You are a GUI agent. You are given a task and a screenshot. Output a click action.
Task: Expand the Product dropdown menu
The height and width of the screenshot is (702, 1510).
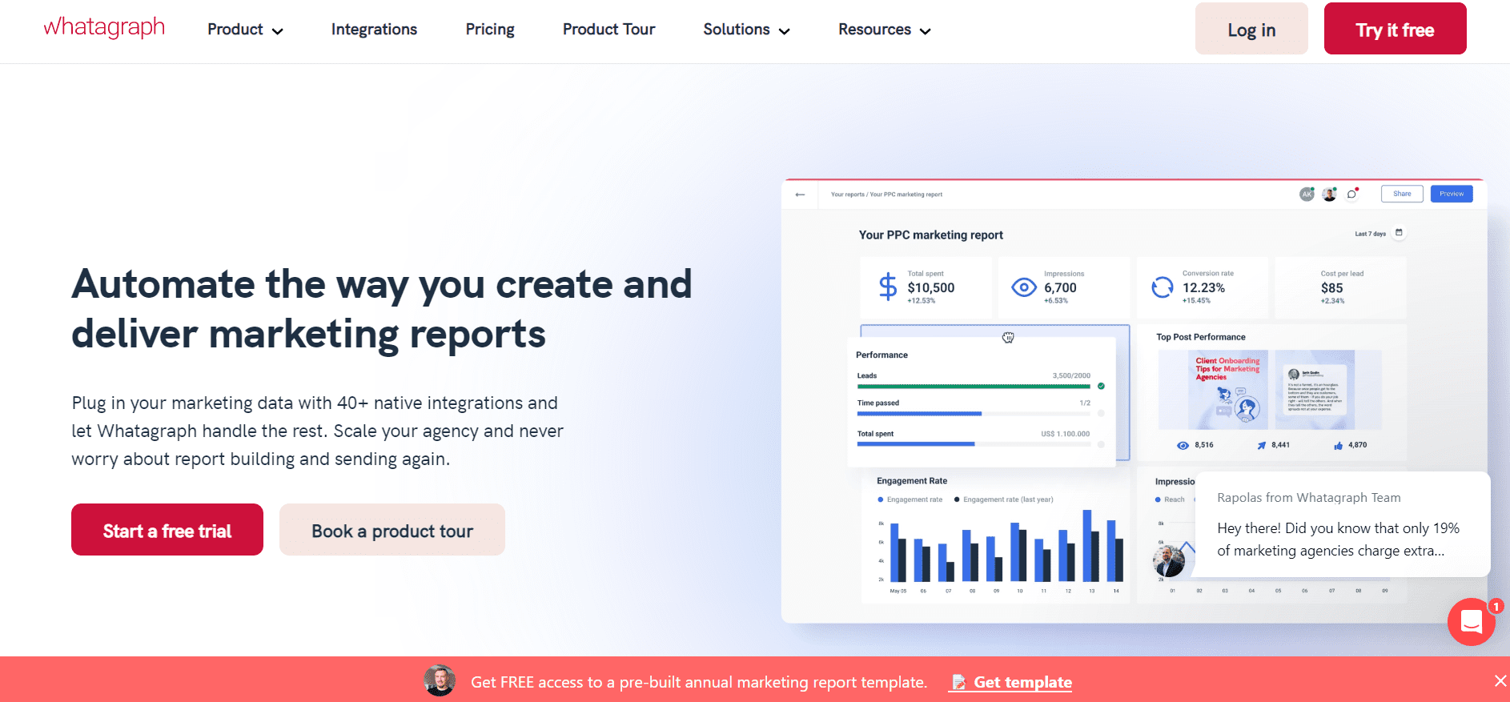coord(245,30)
